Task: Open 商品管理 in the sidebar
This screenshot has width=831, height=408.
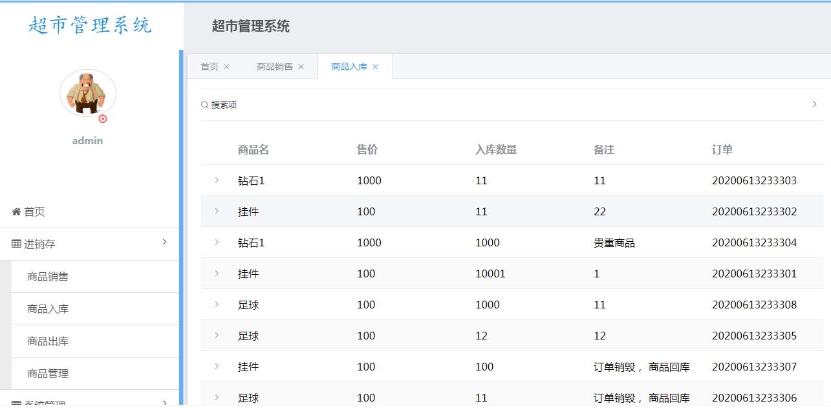Action: pos(48,374)
